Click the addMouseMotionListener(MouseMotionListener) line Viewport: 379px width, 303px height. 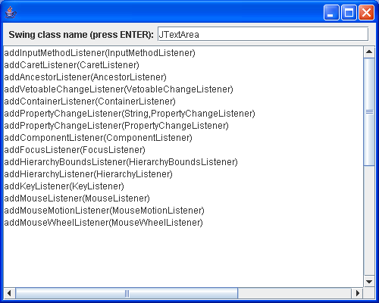tap(105, 211)
